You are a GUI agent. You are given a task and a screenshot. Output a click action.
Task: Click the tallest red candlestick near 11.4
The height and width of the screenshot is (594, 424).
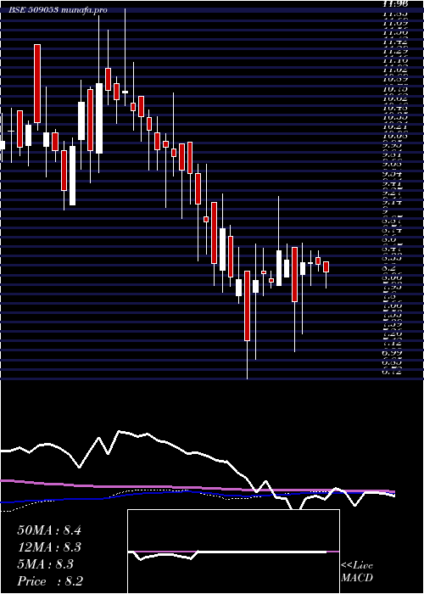37,84
